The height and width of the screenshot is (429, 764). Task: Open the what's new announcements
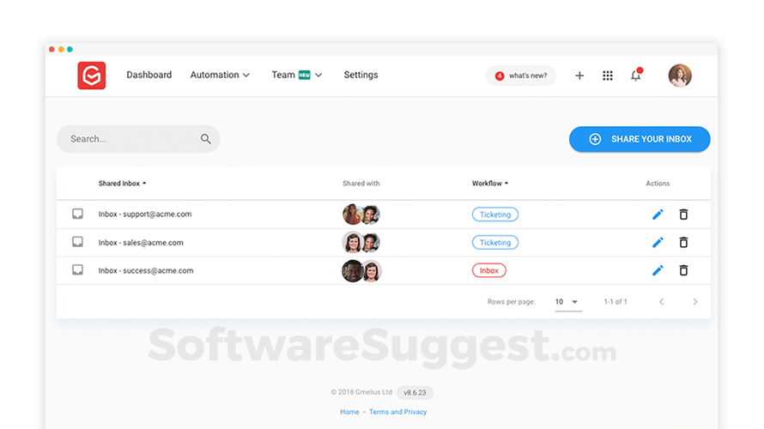(521, 76)
